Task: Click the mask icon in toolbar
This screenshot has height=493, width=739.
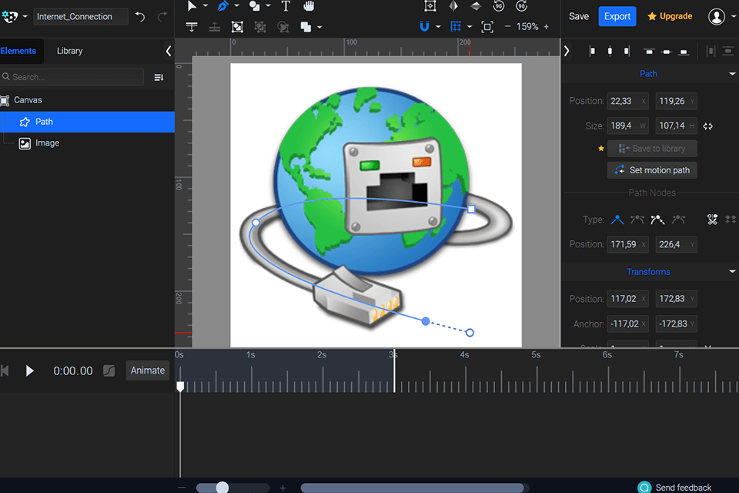Action: click(283, 27)
